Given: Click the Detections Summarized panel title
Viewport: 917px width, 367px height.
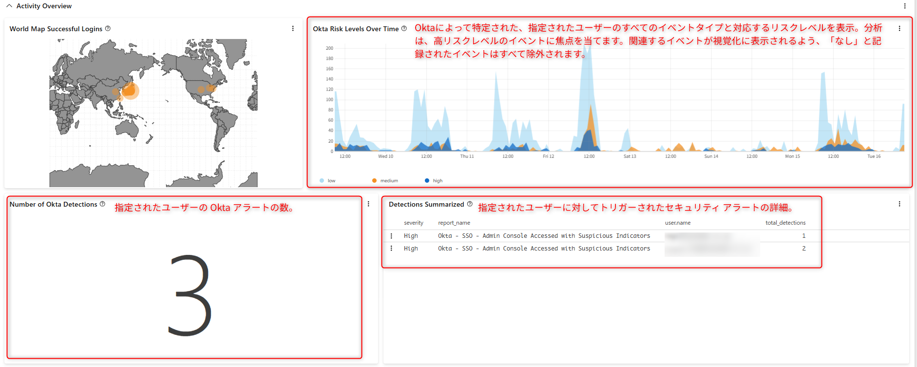Looking at the screenshot, I should (x=426, y=204).
